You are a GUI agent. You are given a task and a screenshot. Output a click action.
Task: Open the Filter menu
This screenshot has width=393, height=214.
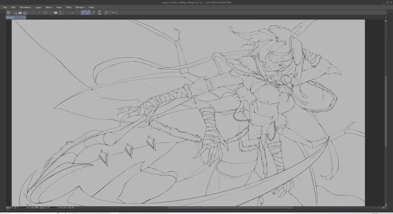(68, 7)
